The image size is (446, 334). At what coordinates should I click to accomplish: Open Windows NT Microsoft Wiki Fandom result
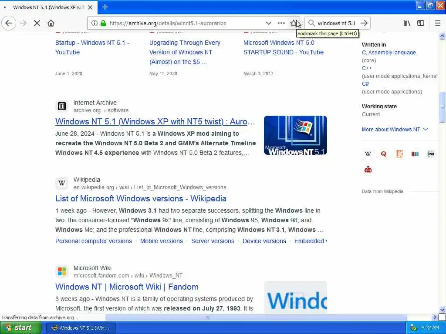click(x=127, y=287)
